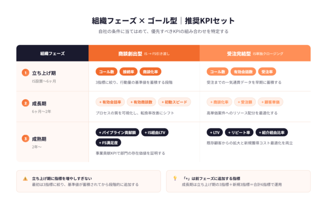Screen dimensions: 327x206
Task: Click the number 1 circle for 立ち上げ期
Action: [25, 73]
